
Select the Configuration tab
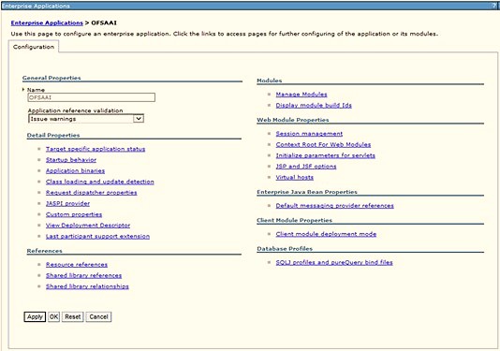click(x=34, y=47)
